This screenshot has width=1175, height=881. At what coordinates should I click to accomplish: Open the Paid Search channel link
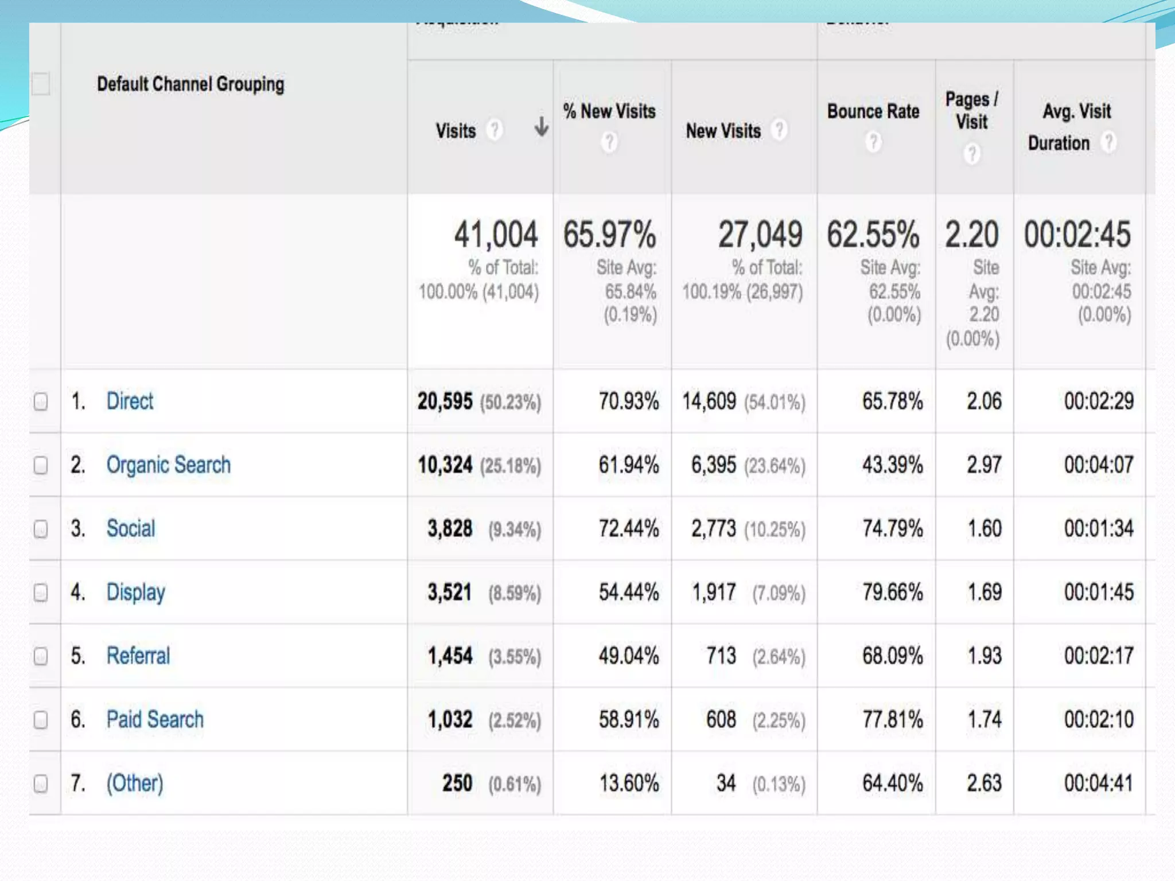[x=155, y=719]
